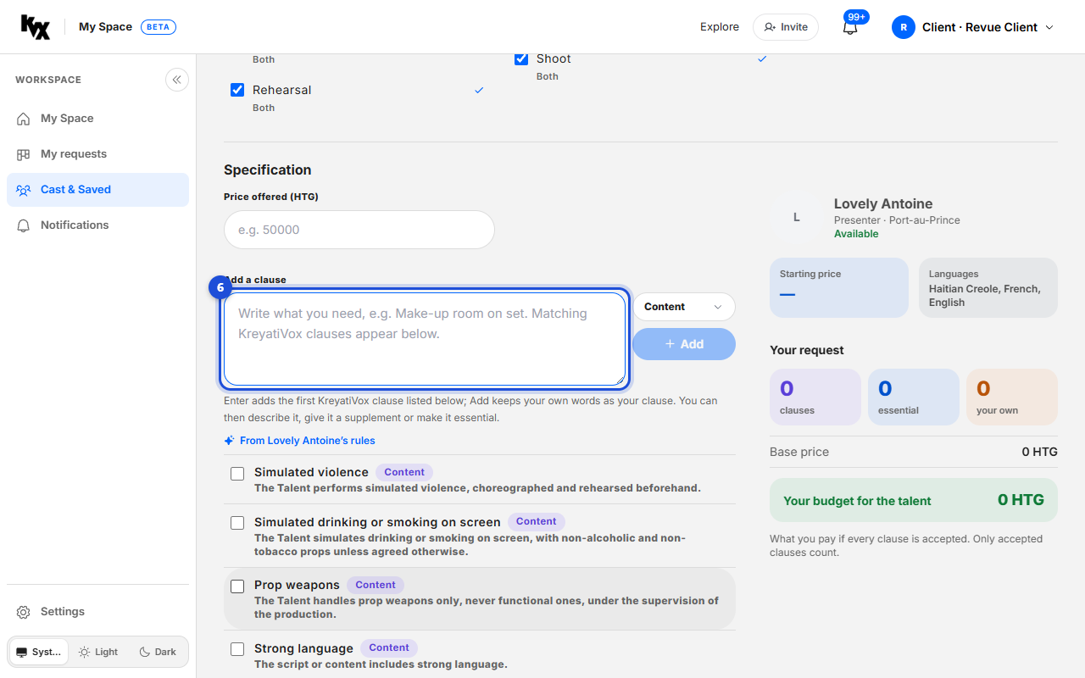Switch theme to Dark

[158, 653]
